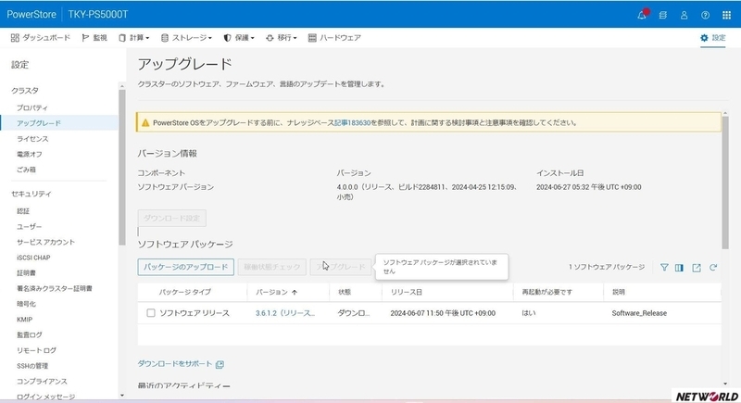Click the external-link icon beside ダウンロードをサポート
Screen dimensions: 741x403
[x=220, y=364]
